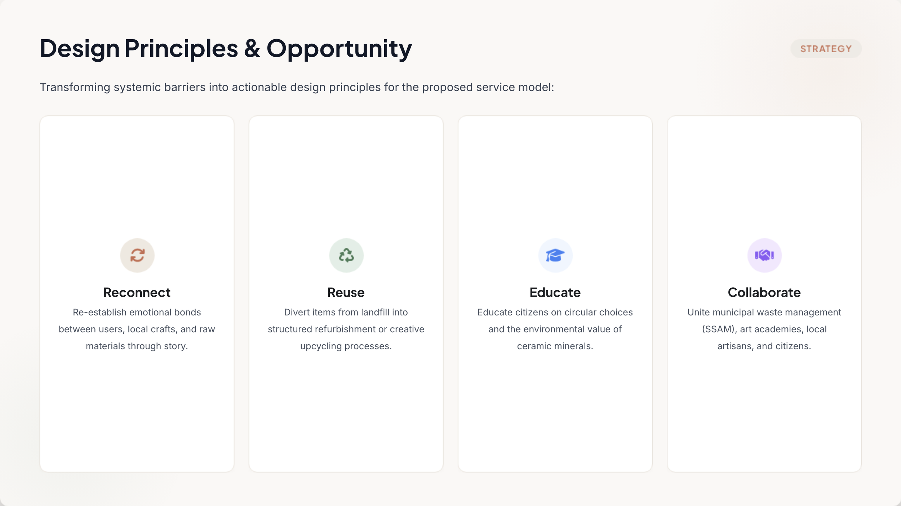901x506 pixels.
Task: Click the Reconnect circular arrows icon
Action: click(137, 255)
